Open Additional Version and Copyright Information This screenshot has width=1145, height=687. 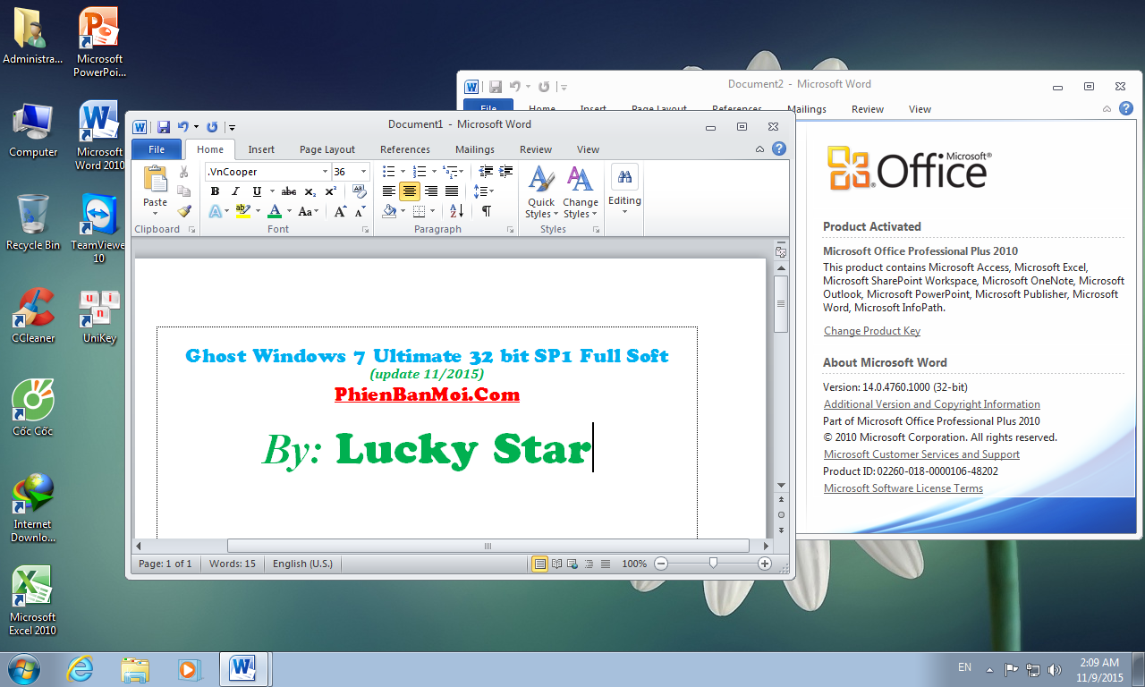pos(932,404)
